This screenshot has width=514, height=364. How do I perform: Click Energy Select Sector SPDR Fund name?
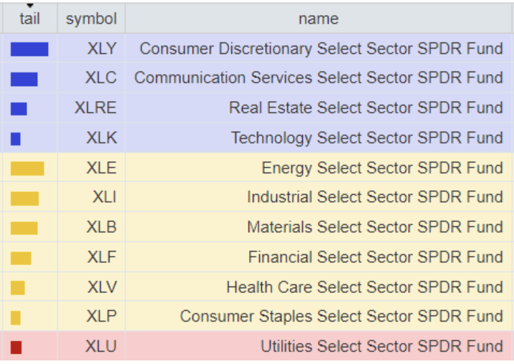coord(382,168)
